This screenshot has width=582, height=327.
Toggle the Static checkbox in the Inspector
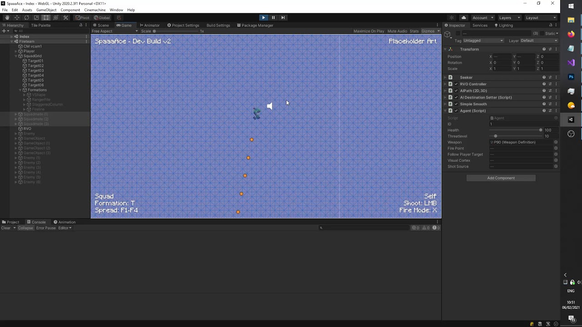click(543, 34)
